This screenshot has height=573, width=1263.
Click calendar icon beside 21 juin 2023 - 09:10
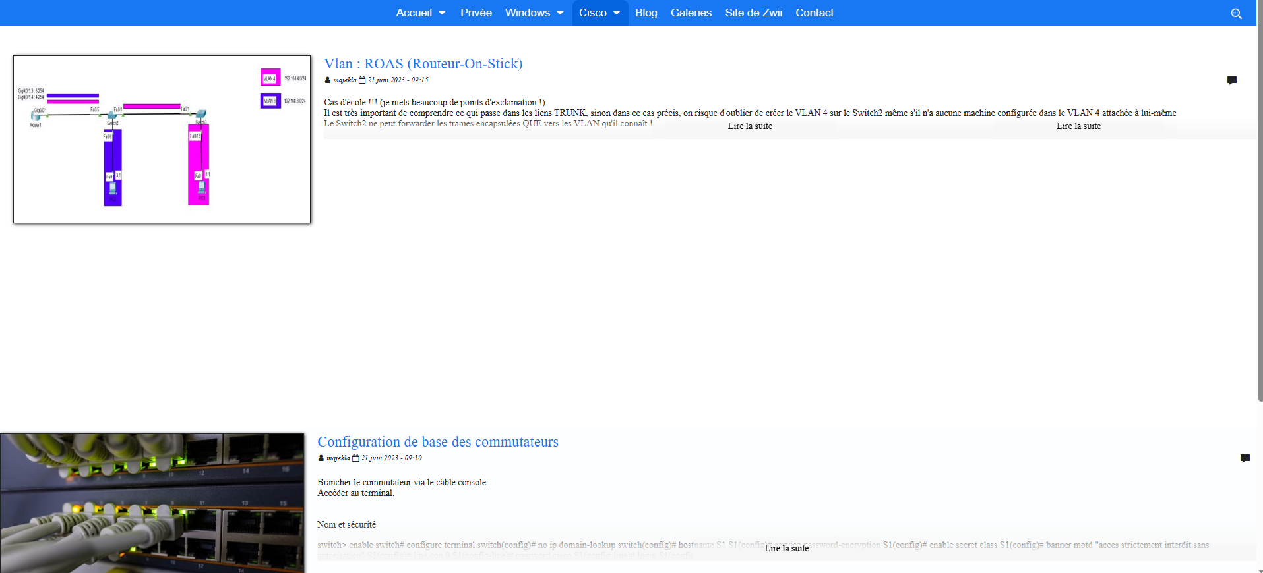tap(355, 458)
